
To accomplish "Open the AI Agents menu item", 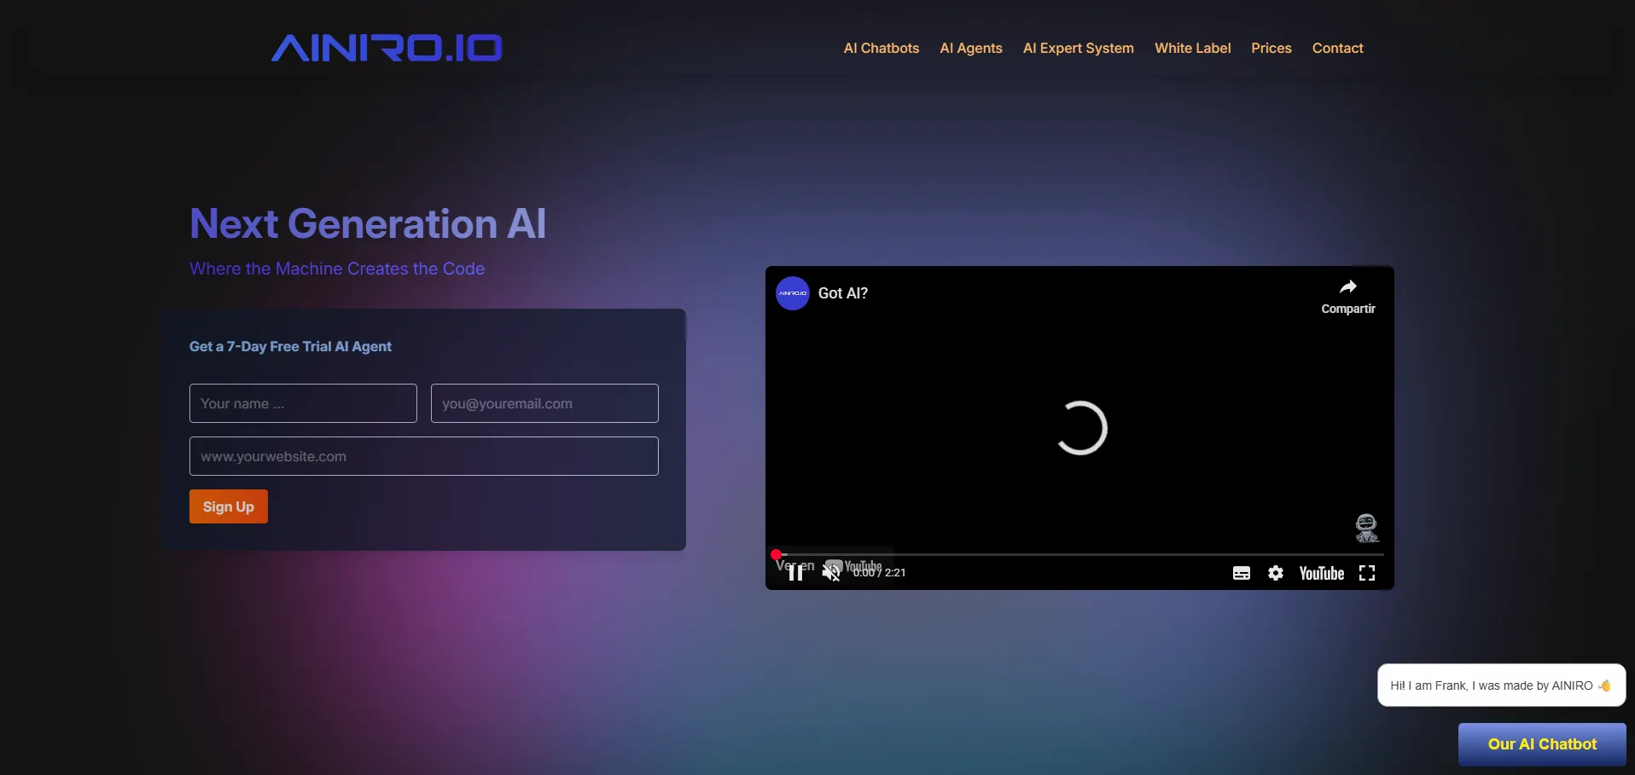I will (x=970, y=49).
